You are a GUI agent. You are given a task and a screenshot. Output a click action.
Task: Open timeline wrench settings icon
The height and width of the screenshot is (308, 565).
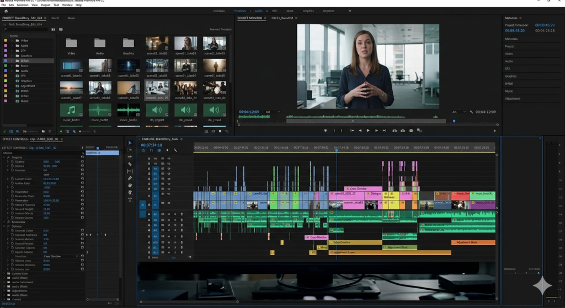175,150
